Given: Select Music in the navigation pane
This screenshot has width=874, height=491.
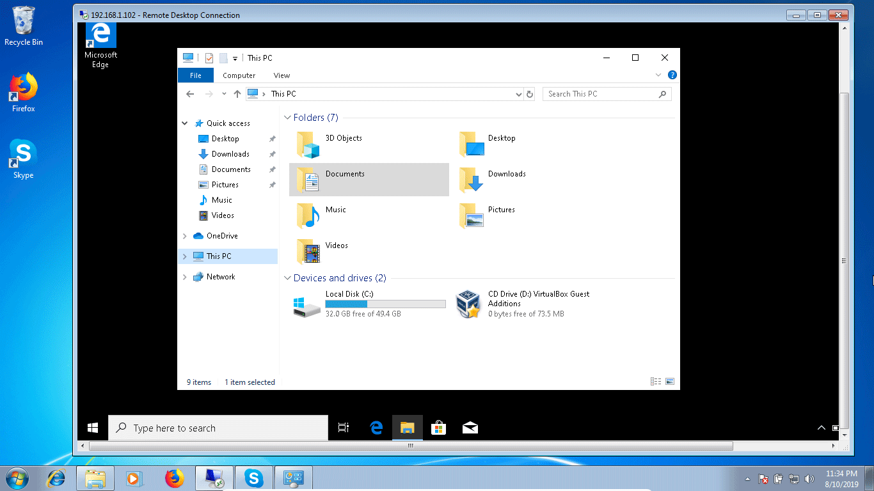Looking at the screenshot, I should [x=222, y=200].
